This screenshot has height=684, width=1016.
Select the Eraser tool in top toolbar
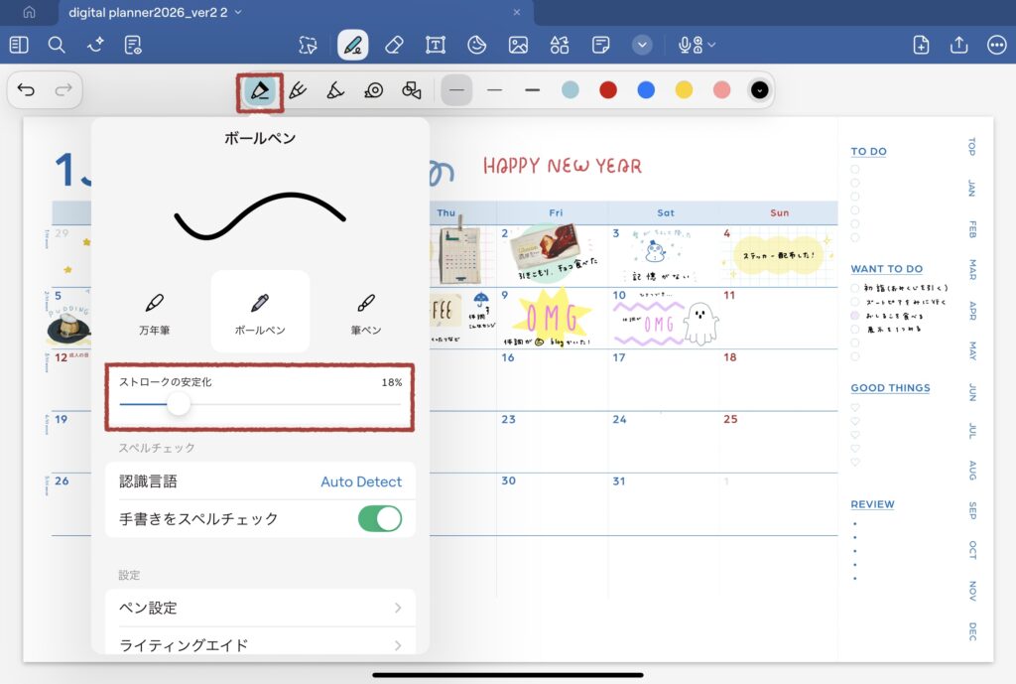pos(394,45)
